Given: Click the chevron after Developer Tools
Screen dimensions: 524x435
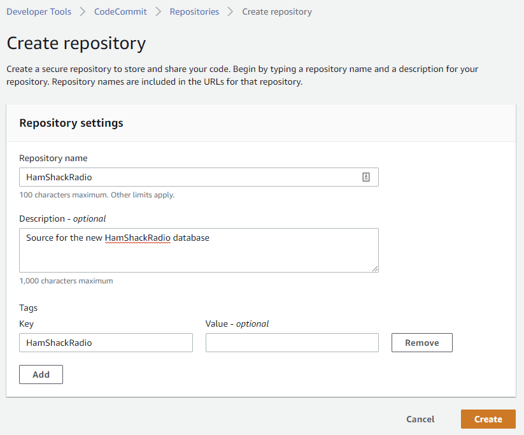Looking at the screenshot, I should click(83, 11).
